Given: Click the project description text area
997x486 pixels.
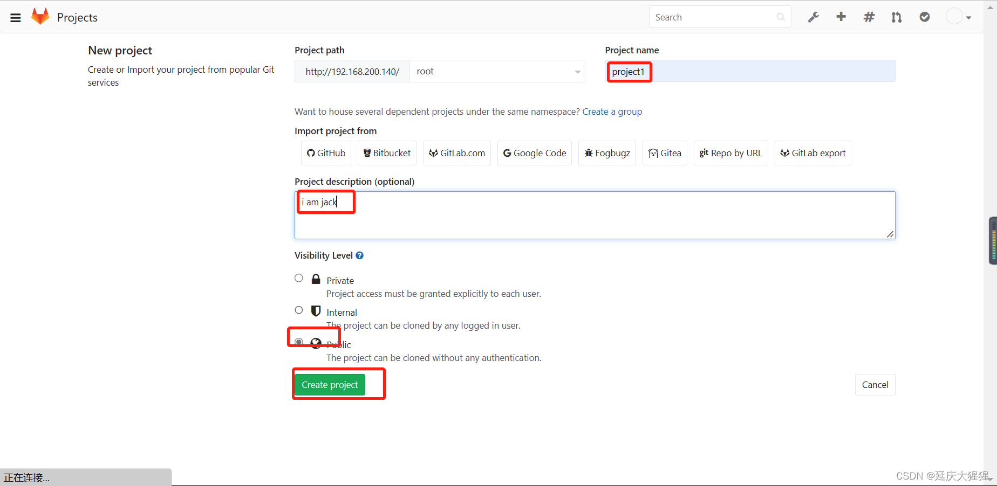Looking at the screenshot, I should [595, 215].
